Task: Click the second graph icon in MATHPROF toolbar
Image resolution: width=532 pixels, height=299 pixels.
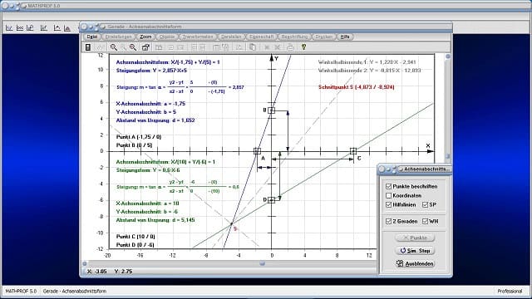Action: click(20, 27)
